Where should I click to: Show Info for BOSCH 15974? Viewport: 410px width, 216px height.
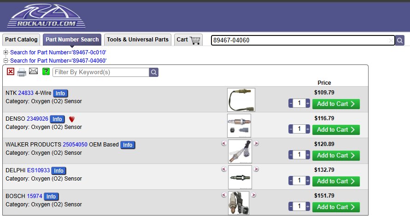point(51,197)
